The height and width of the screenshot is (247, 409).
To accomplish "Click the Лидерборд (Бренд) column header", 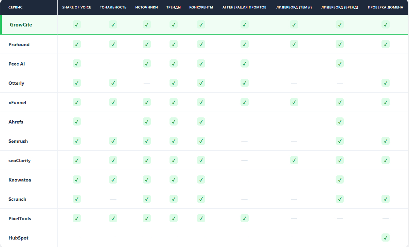I will point(340,7).
